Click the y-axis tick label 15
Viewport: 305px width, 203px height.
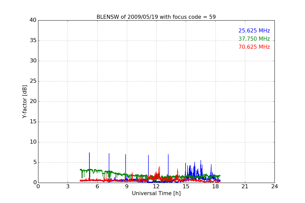pos(33,122)
